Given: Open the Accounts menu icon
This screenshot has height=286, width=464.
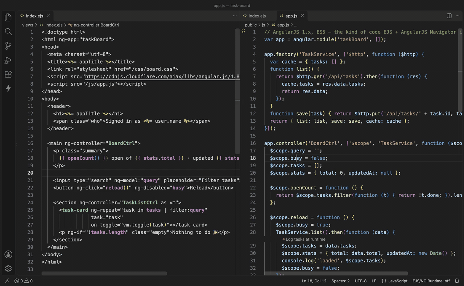Looking at the screenshot, I should [8, 254].
